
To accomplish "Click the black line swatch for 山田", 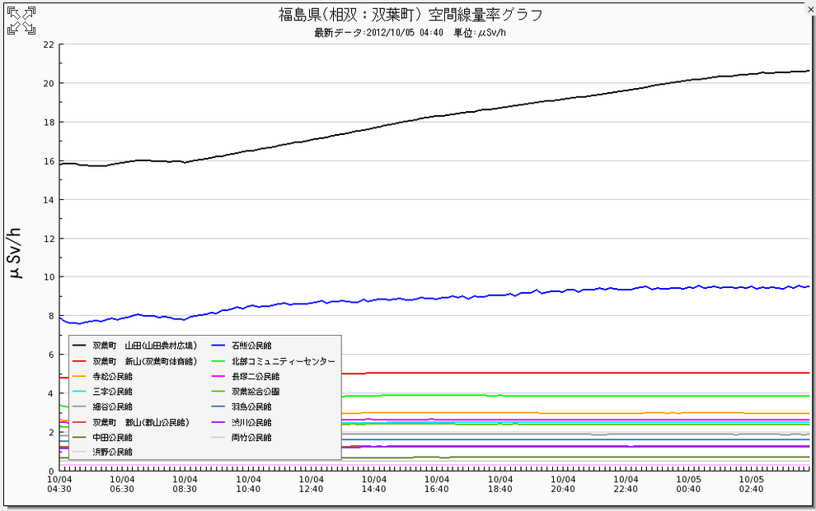I will [80, 346].
